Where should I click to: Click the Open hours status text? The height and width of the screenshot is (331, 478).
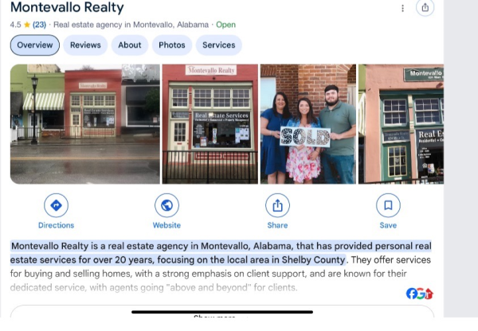point(225,25)
